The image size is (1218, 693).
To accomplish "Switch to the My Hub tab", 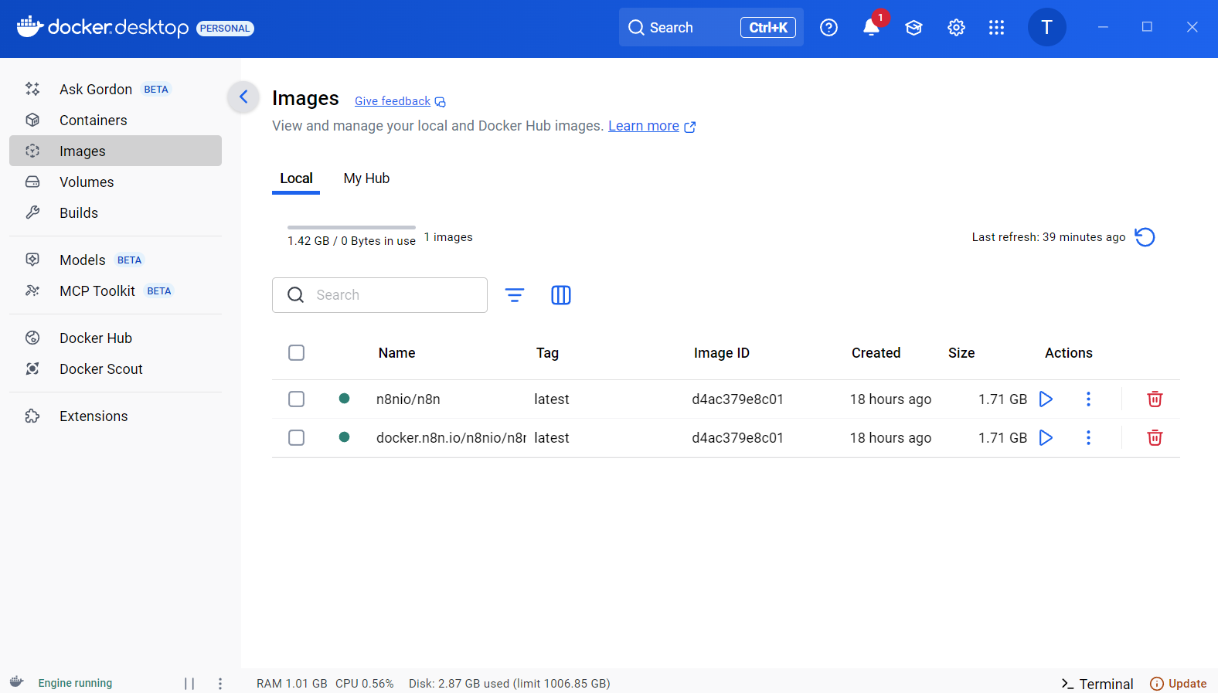I will tap(366, 178).
